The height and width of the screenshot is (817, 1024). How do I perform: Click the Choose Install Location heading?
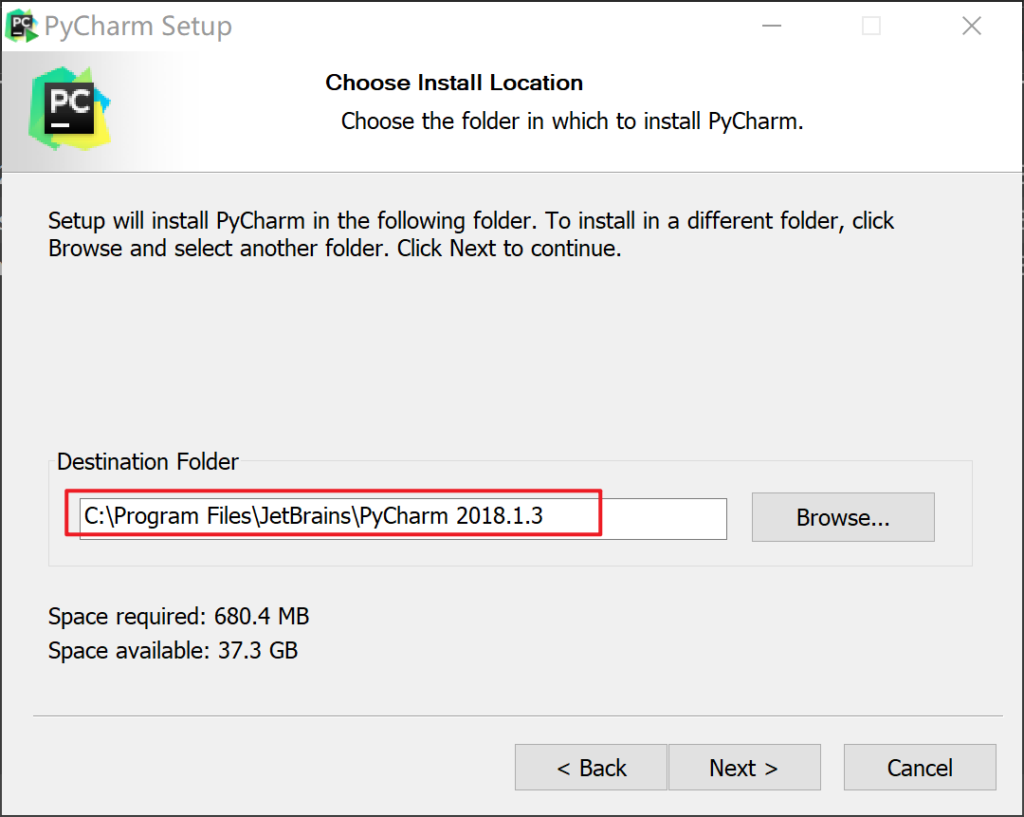pos(454,83)
